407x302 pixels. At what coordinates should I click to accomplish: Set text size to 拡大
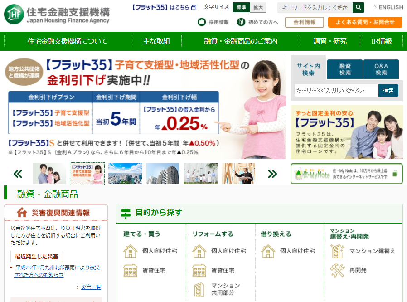pos(258,8)
